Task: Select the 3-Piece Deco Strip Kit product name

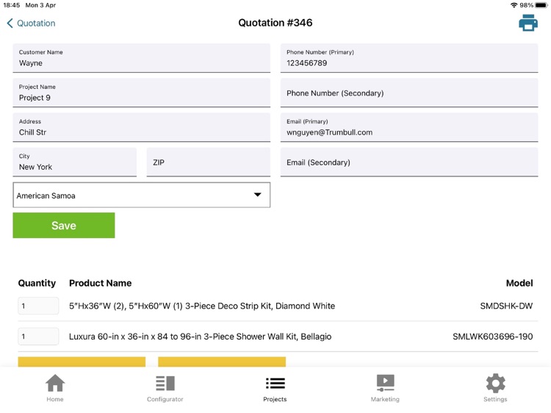Action: point(202,306)
